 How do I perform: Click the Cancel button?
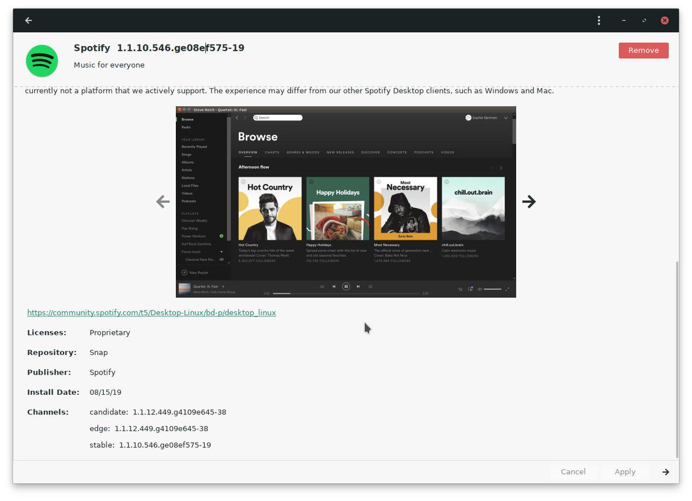point(573,472)
